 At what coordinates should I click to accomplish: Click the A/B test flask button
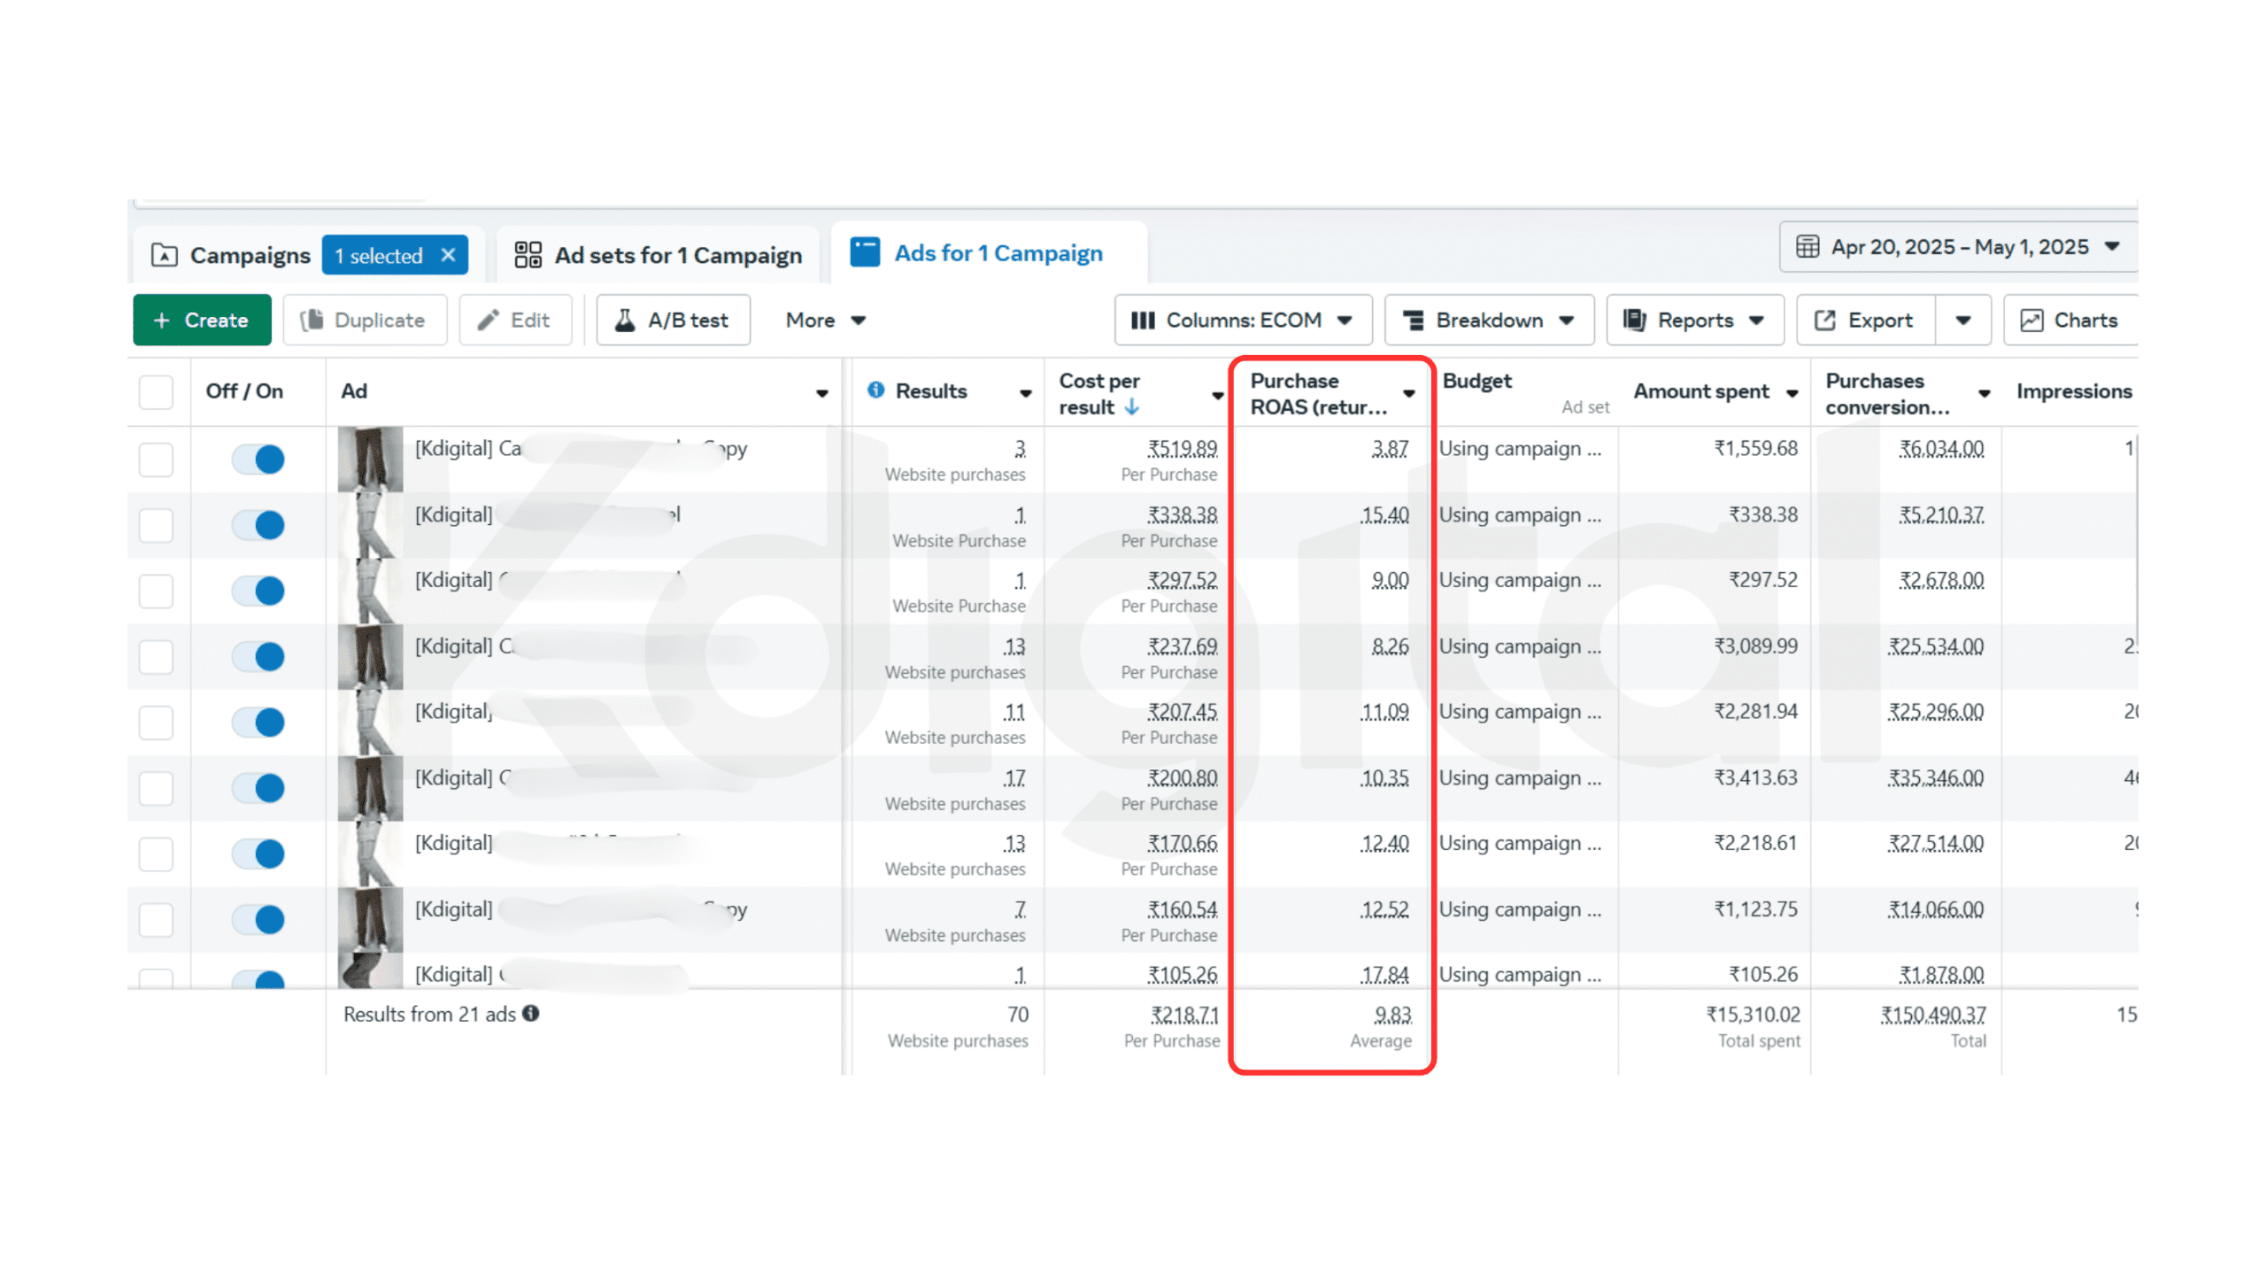pos(673,321)
